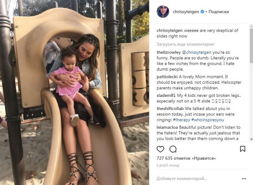Save post with bookmark icon

click(242, 149)
